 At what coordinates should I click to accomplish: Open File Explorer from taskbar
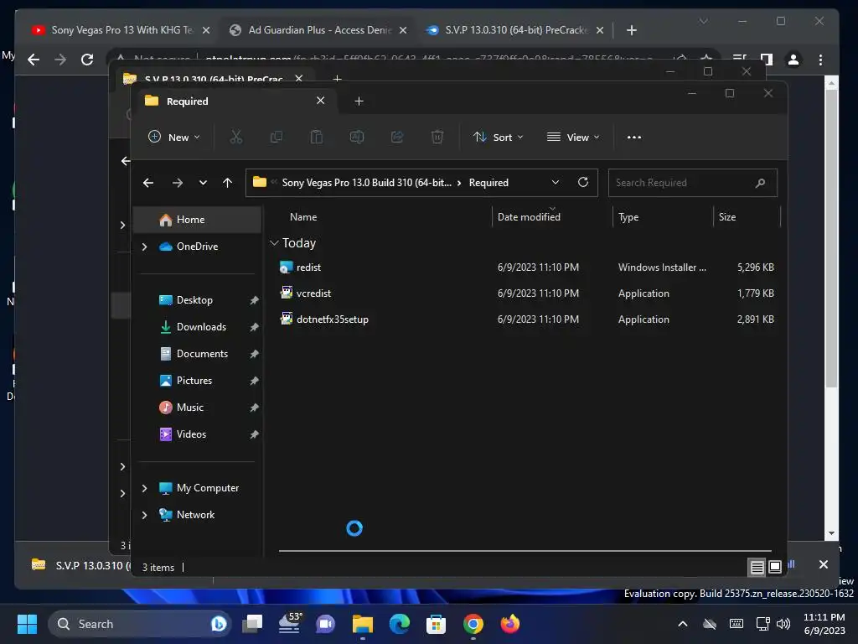click(x=362, y=624)
